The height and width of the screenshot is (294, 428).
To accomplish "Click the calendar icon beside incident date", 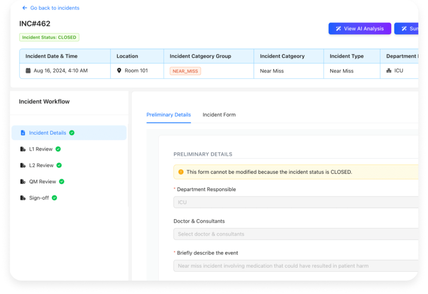I will (28, 71).
